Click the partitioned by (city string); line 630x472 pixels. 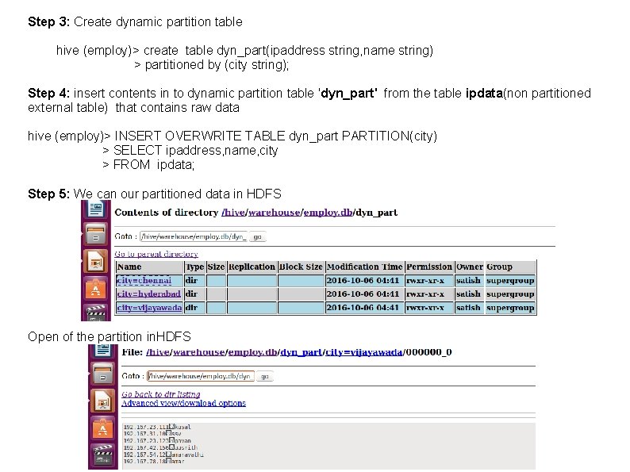[x=211, y=65]
